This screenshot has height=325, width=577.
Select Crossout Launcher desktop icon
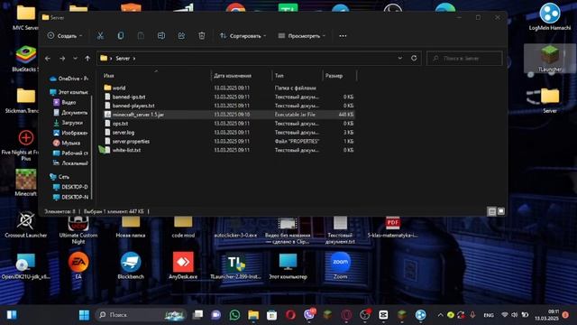coord(26,225)
